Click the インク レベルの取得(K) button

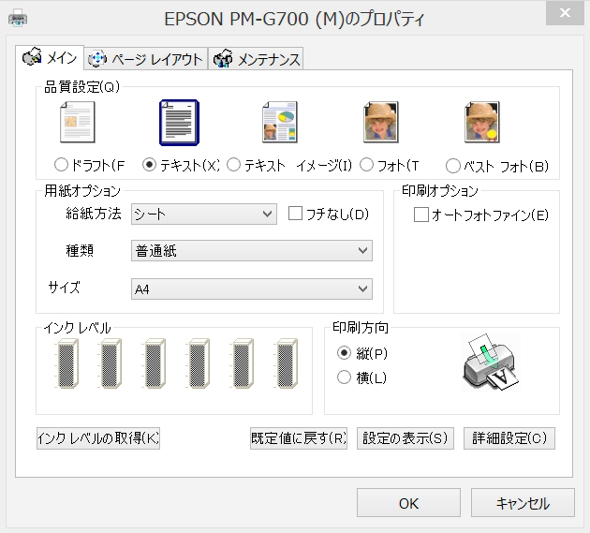98,438
